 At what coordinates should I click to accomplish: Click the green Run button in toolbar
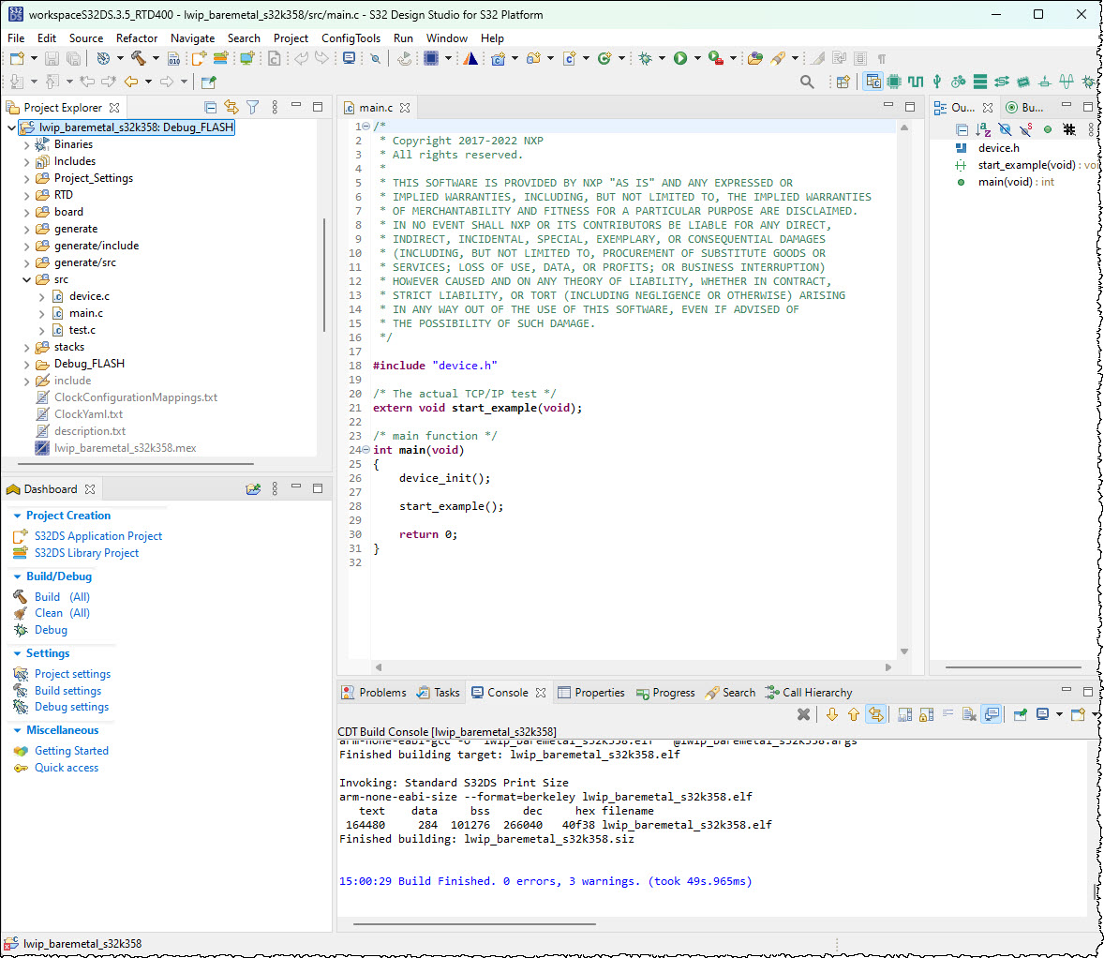pyautogui.click(x=680, y=58)
